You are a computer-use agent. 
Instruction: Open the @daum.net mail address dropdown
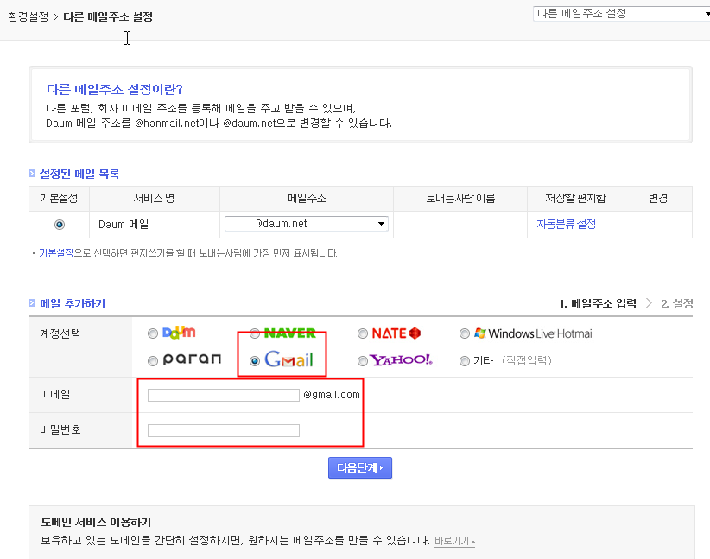coord(307,224)
